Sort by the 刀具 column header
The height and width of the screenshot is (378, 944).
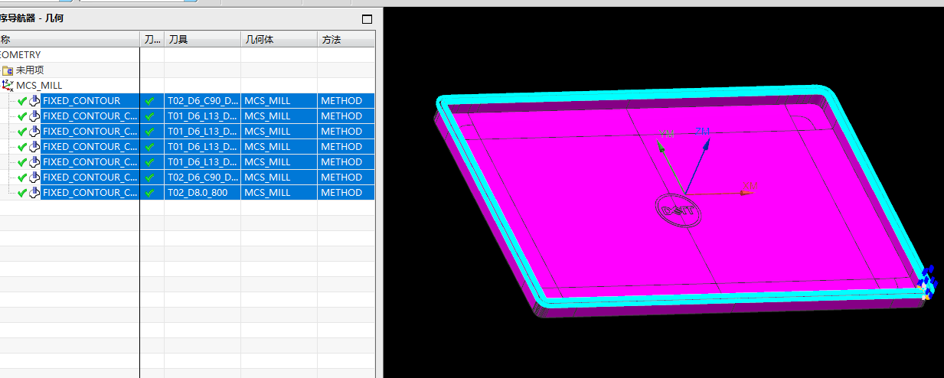click(202, 39)
